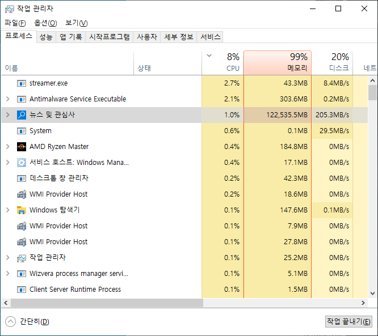Select the 데스크톱 창 관리자 icon

[22, 178]
